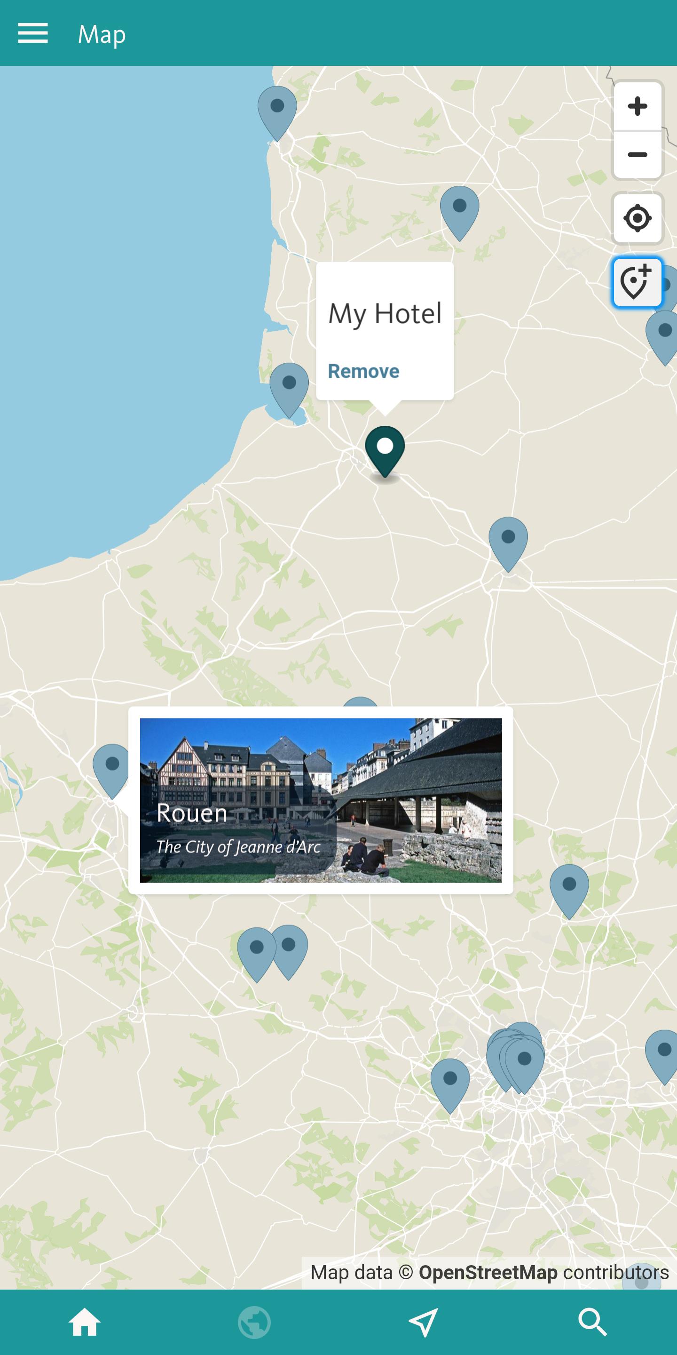Image resolution: width=677 pixels, height=1355 pixels.
Task: Select the pin at the estuary left of Remove
Action: coord(289,391)
